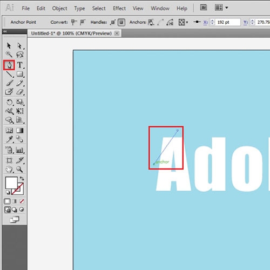The image size is (270, 270).
Task: Open the Y: transform link
Action: tap(246, 22)
